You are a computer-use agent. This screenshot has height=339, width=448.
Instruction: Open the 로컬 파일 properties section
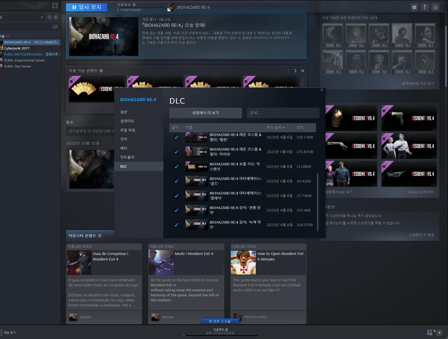pyautogui.click(x=128, y=130)
